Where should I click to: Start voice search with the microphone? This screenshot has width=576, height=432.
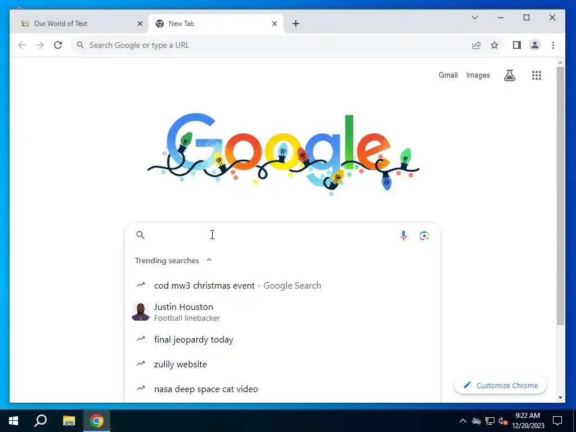tap(403, 235)
